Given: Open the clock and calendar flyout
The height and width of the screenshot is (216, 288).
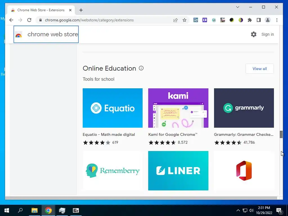Looking at the screenshot, I should [x=264, y=210].
